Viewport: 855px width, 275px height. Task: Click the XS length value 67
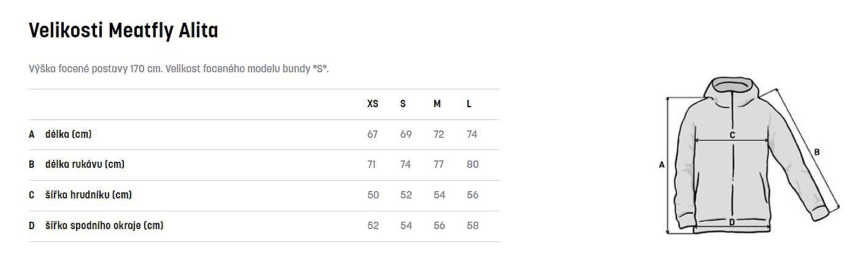tap(372, 134)
